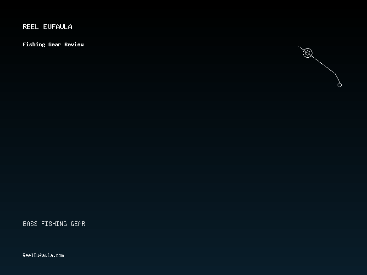Click the word Review in the subtitle

(74, 44)
